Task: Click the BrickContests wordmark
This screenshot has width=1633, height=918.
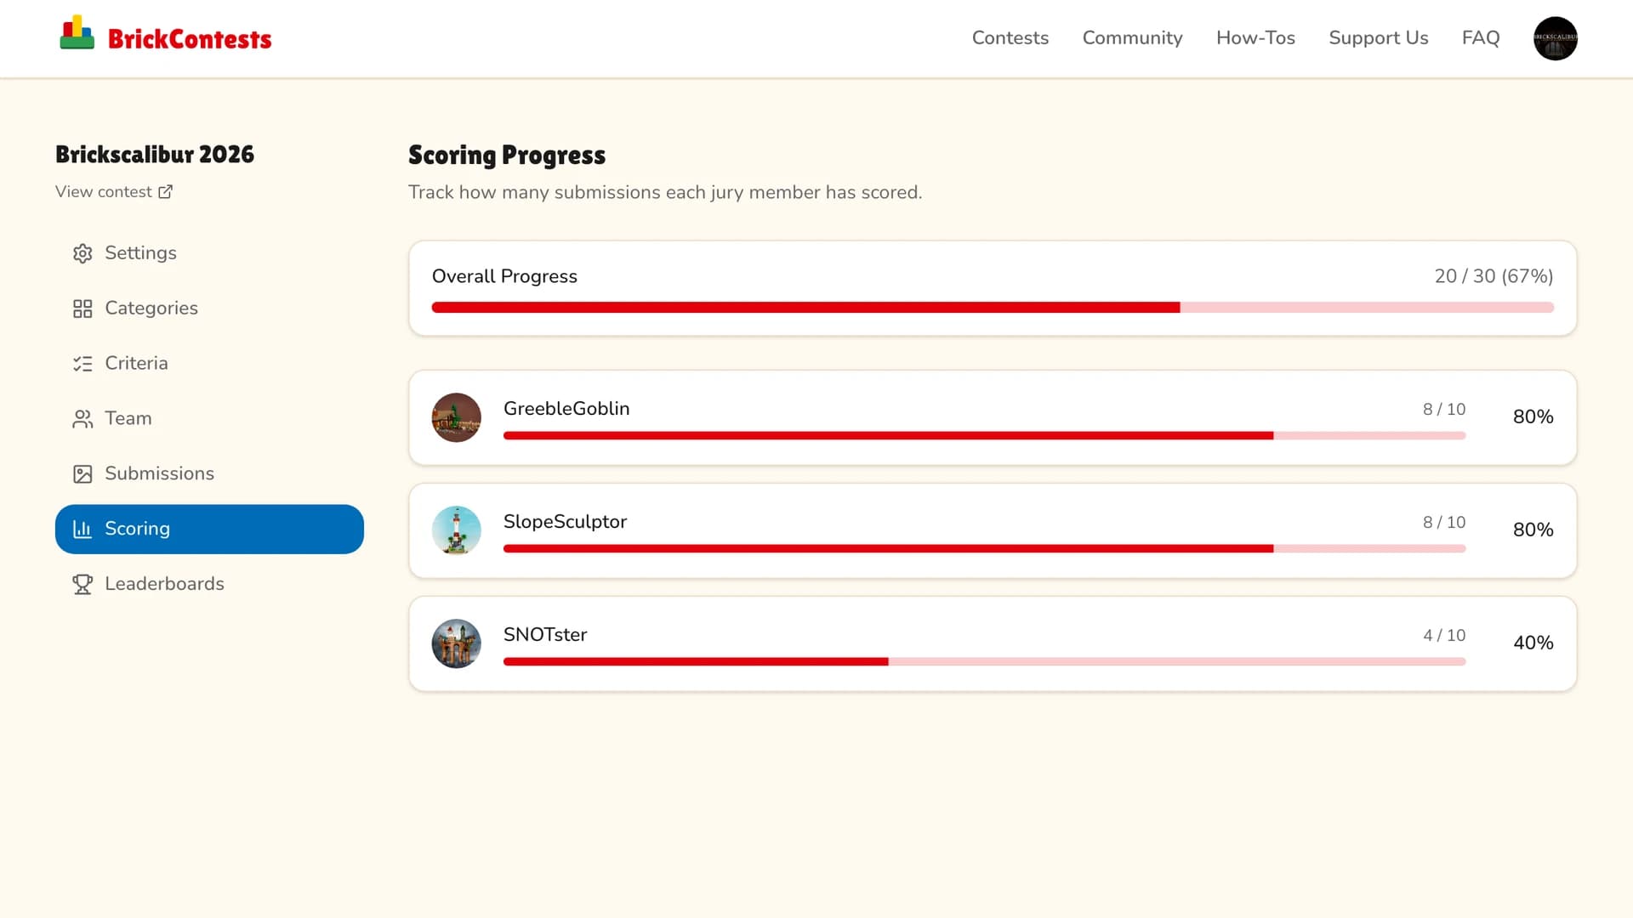Action: [190, 39]
